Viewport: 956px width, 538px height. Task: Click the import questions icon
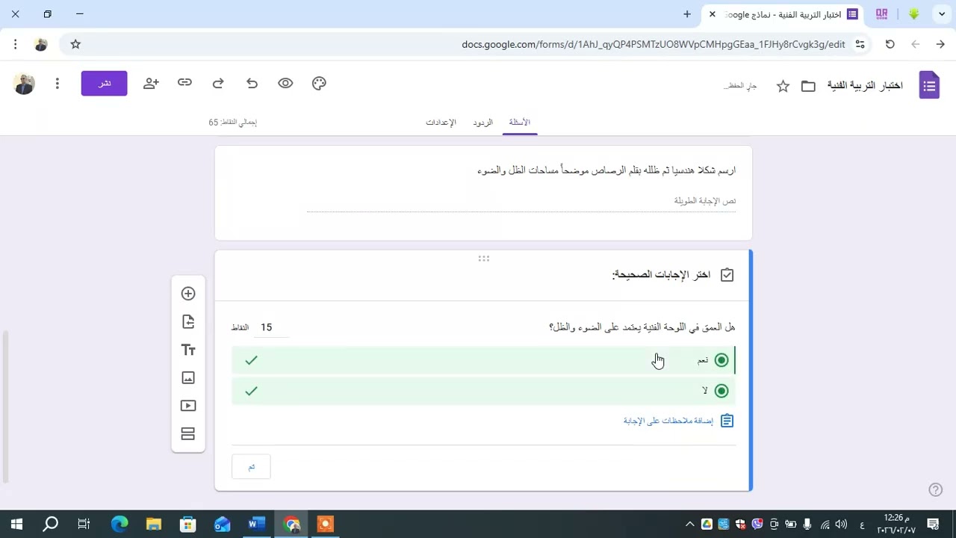point(188,322)
